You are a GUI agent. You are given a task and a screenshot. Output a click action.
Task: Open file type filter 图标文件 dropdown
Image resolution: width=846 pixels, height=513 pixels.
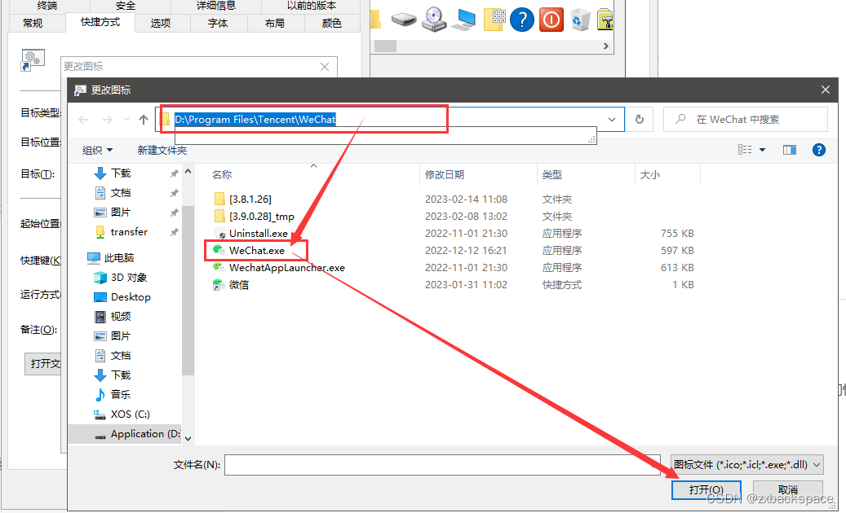[747, 465]
